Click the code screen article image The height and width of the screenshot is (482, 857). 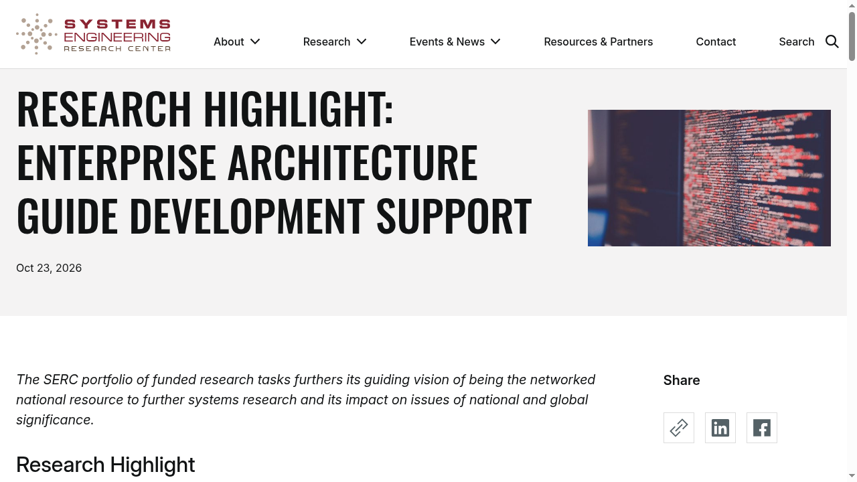point(709,178)
